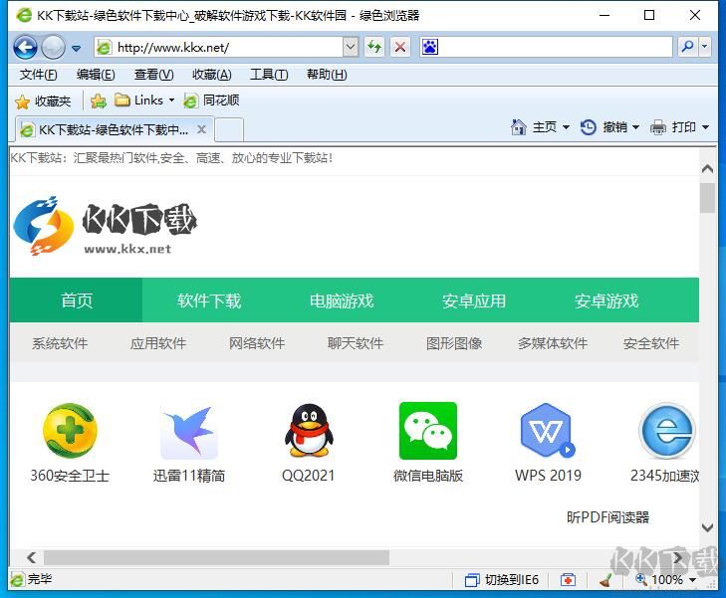This screenshot has width=726, height=598.
Task: Click the KK下载 site logo
Action: 106,226
